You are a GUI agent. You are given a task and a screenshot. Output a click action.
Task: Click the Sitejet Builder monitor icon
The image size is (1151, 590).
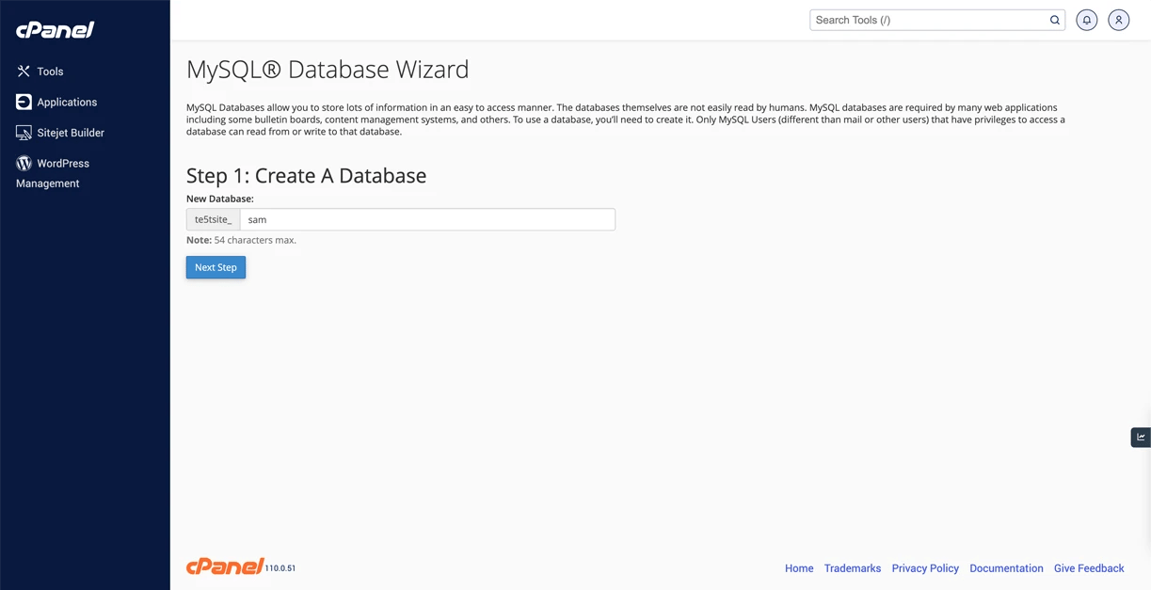24,133
